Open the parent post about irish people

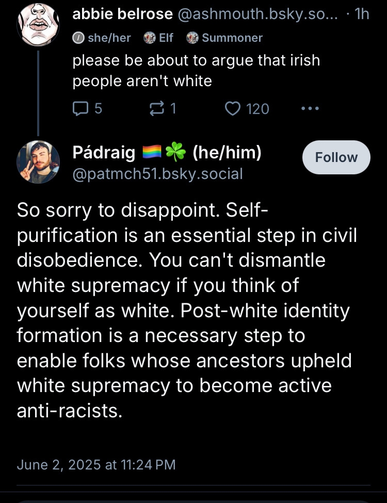pos(196,71)
